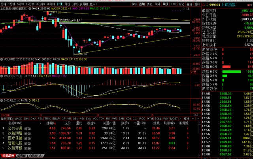Select the MCST indicator tab
This screenshot has height=159, width=253.
pos(174,119)
